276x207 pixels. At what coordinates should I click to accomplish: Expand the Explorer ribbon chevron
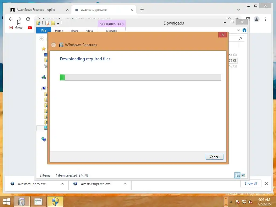pos(239,30)
